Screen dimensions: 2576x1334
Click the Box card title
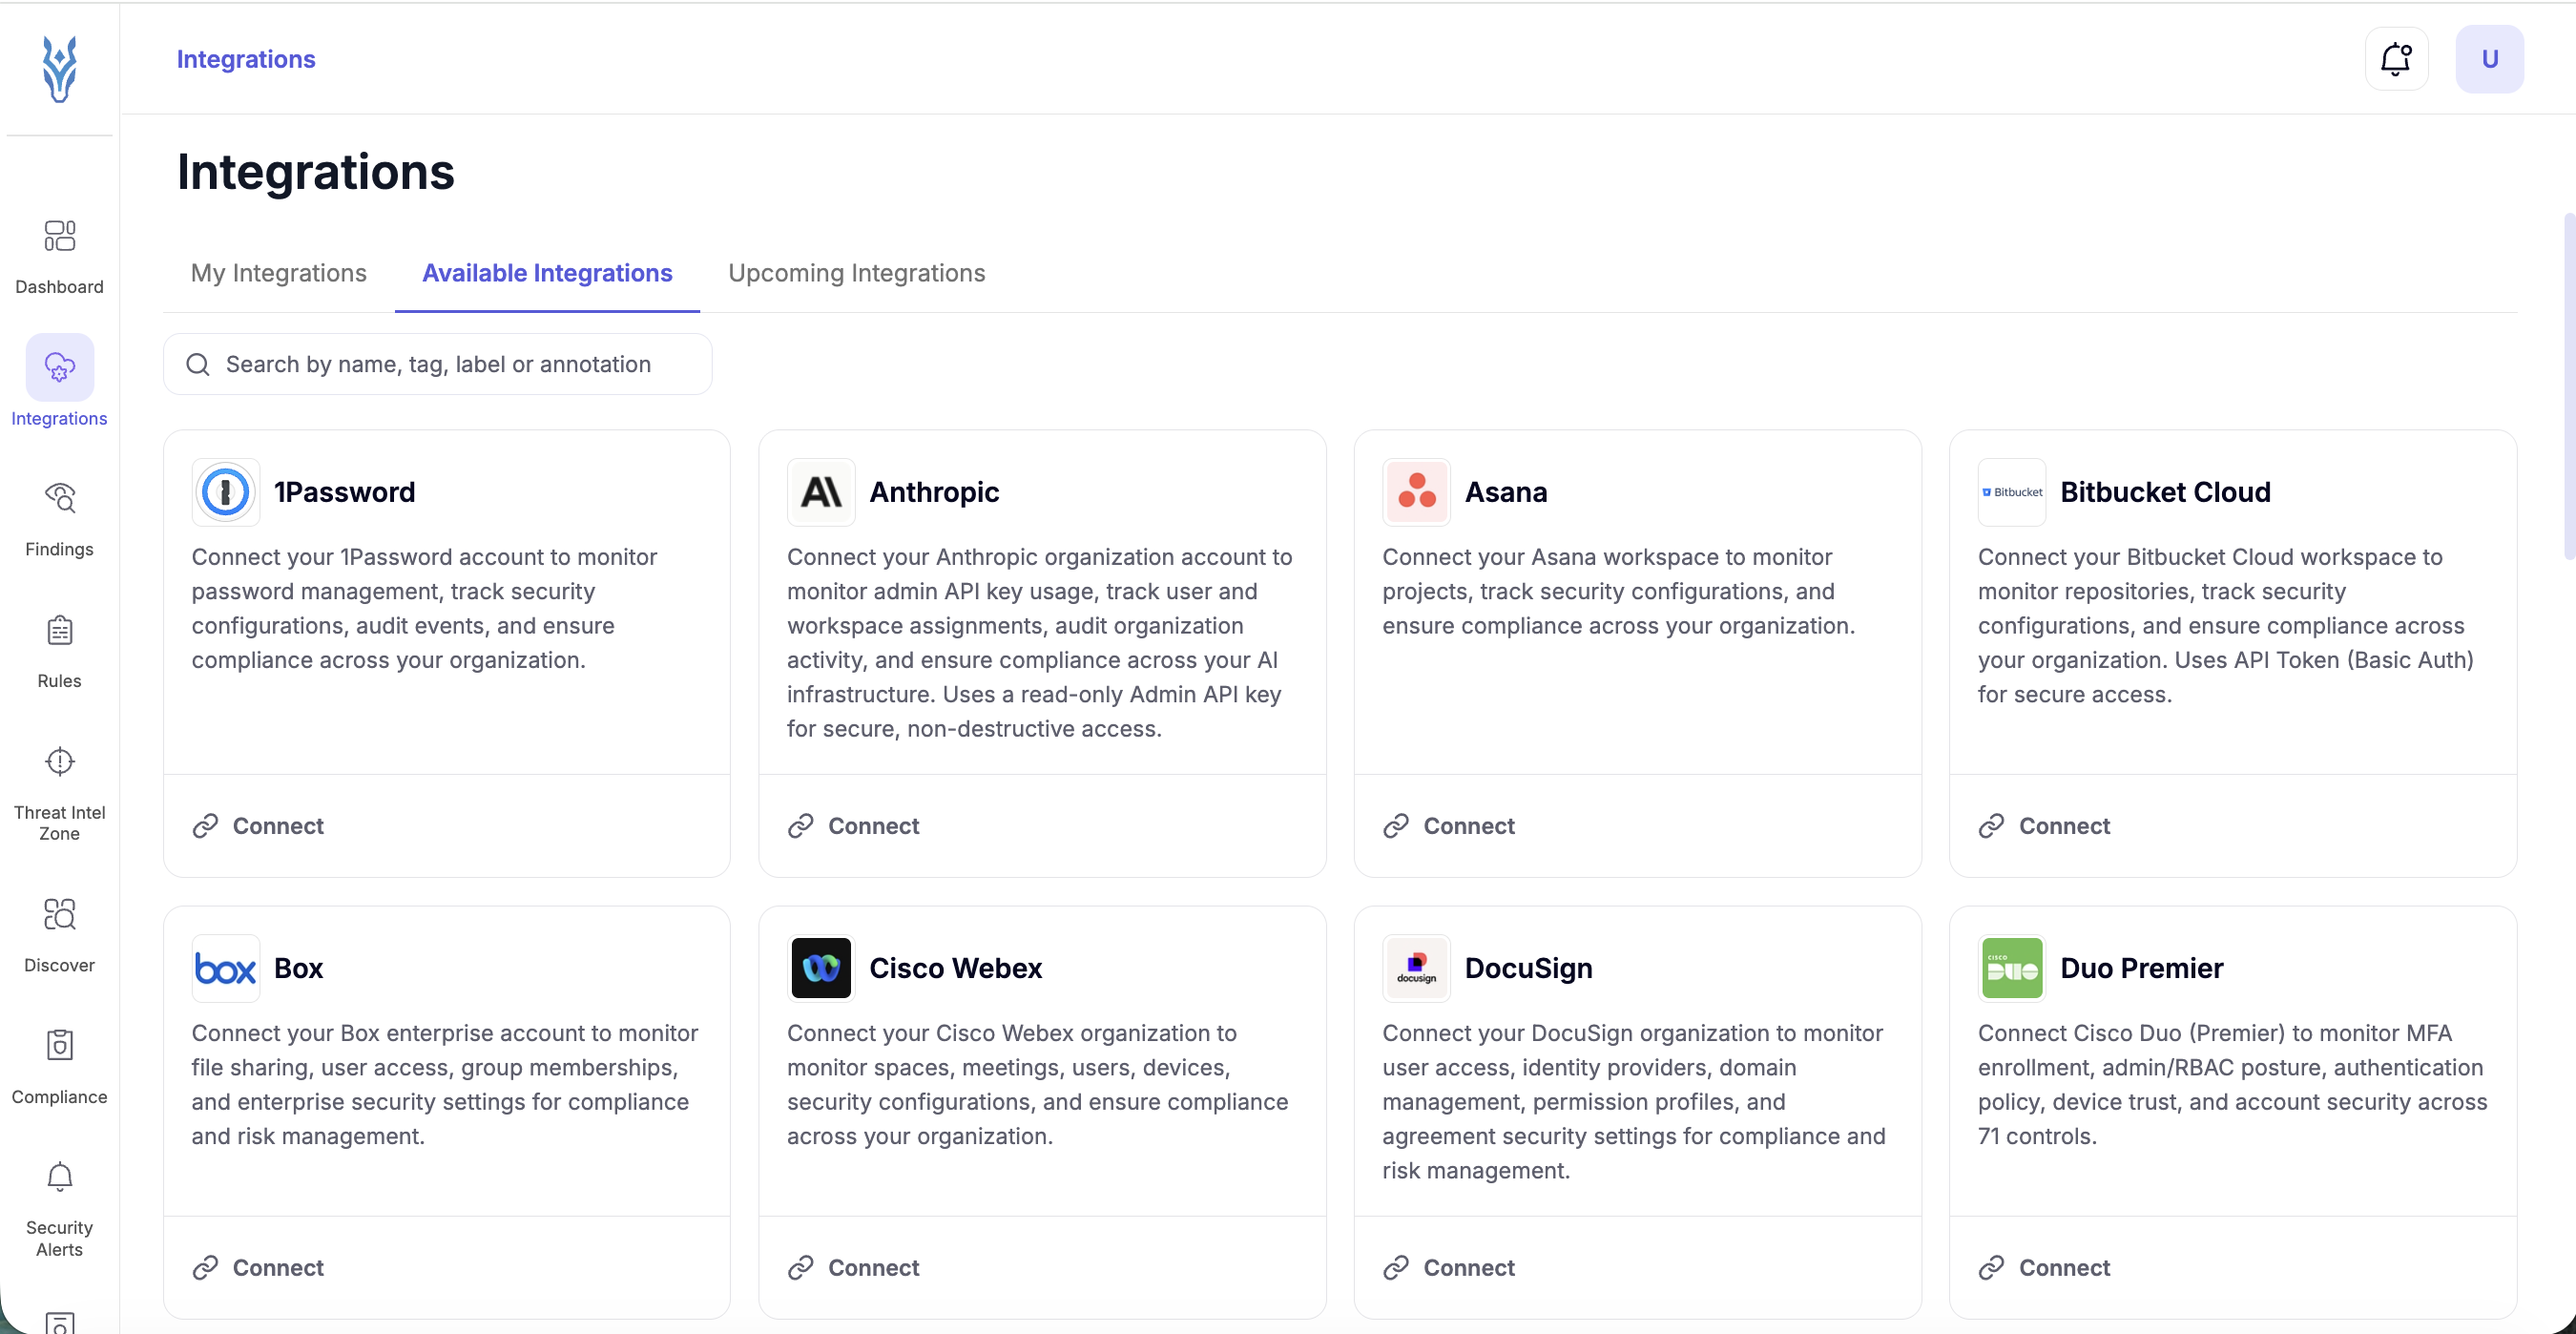[299, 968]
